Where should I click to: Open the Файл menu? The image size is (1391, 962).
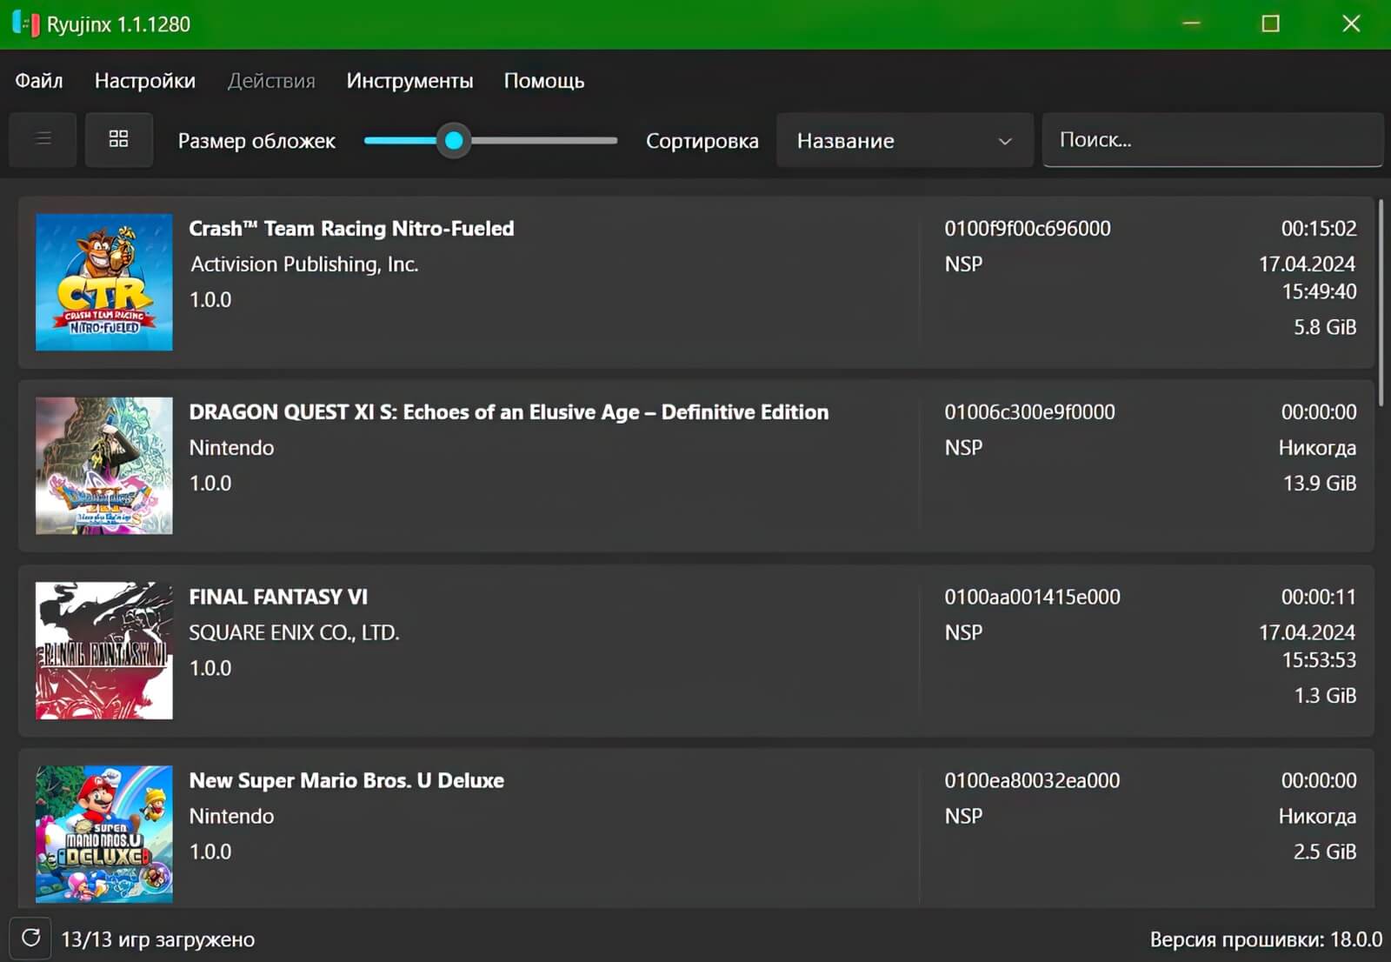click(x=39, y=81)
